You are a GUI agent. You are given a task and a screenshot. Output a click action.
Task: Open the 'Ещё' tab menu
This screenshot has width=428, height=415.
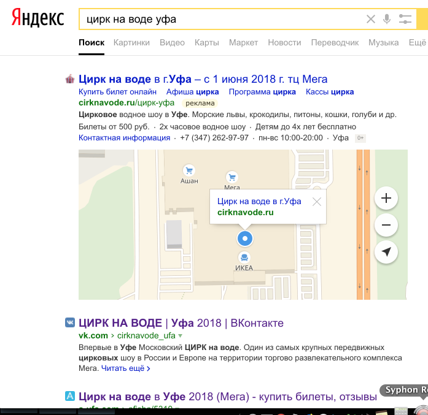[x=417, y=43]
